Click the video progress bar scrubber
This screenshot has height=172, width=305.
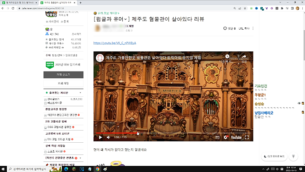coord(137,133)
